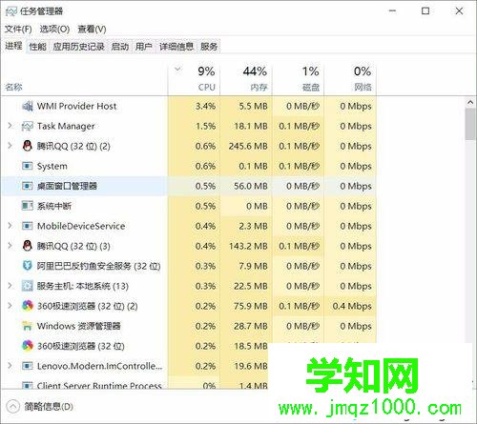477x424 pixels.
Task: Click the 系统中断 process icon
Action: coord(28,206)
